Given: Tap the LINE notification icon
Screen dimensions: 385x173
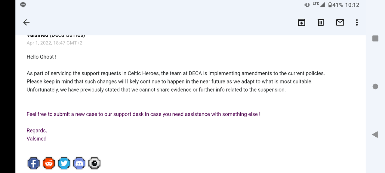Looking at the screenshot, I should (23, 5).
